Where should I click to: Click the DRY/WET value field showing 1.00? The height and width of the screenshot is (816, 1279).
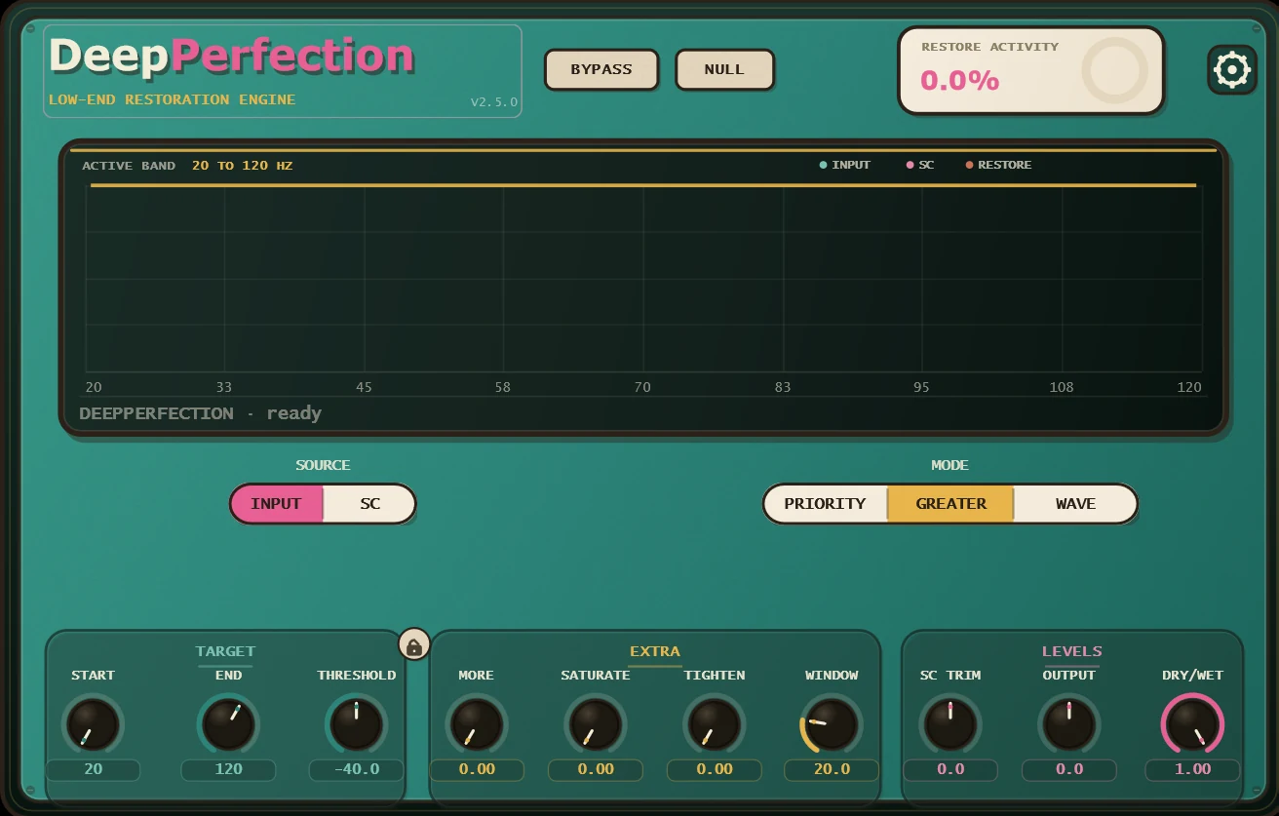click(1192, 769)
